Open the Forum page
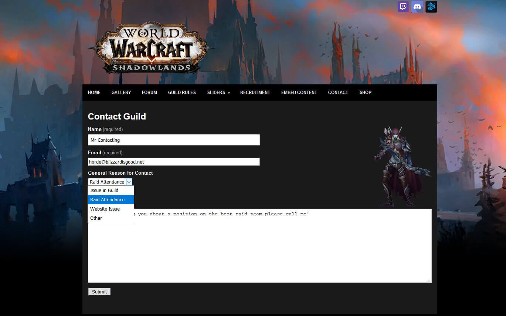The width and height of the screenshot is (506, 316). coord(149,93)
